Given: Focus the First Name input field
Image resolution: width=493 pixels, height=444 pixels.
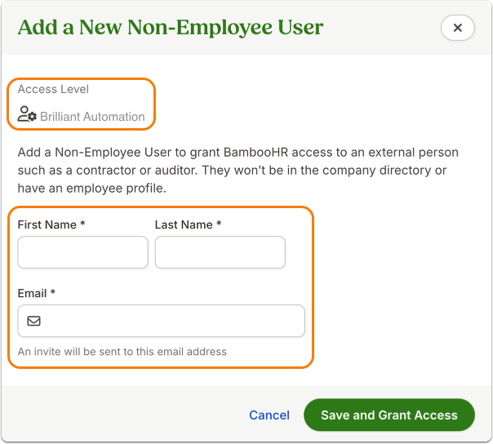Looking at the screenshot, I should 82,253.
